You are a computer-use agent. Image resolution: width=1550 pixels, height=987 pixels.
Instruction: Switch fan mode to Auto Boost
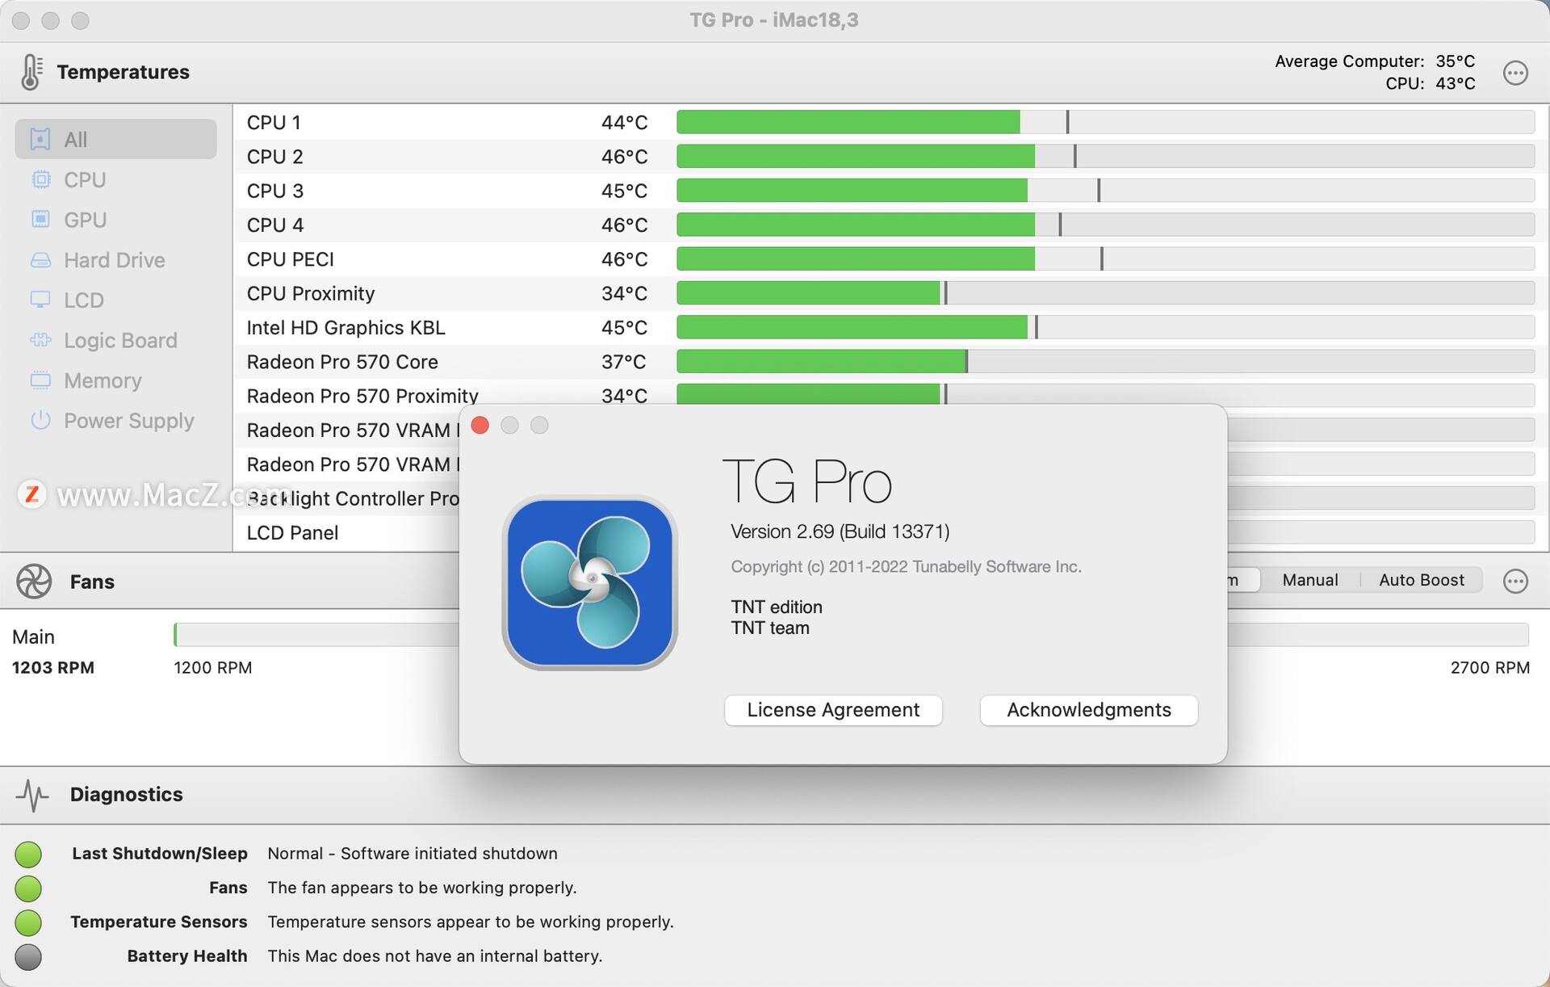pos(1421,580)
